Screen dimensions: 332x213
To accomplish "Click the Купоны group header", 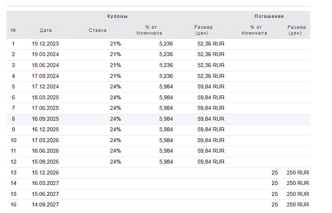I will tap(117, 16).
